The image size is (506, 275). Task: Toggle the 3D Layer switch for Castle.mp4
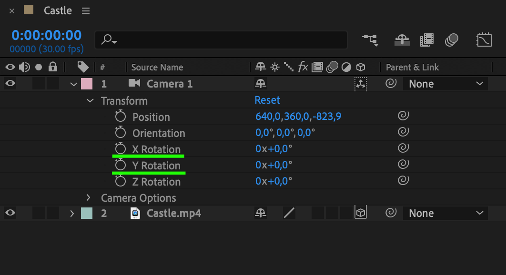[x=361, y=213]
